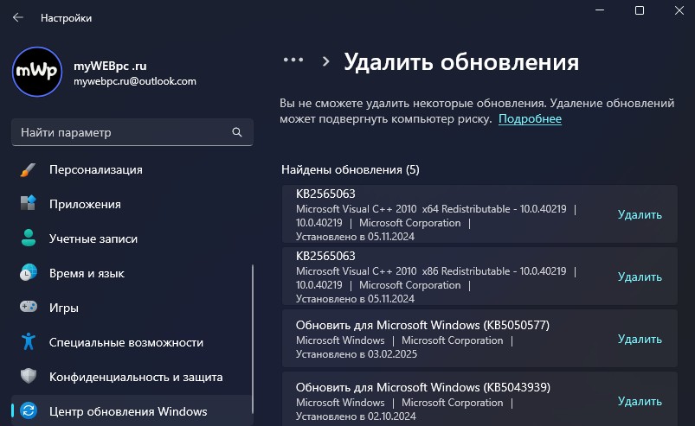Open the Приложения section

pyautogui.click(x=132, y=205)
